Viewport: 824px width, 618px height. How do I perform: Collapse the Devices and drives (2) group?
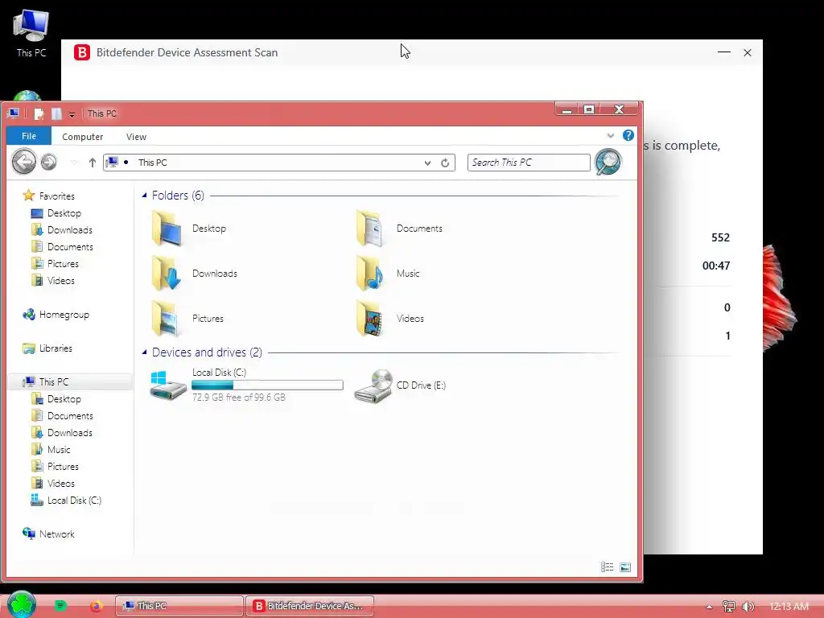click(144, 352)
